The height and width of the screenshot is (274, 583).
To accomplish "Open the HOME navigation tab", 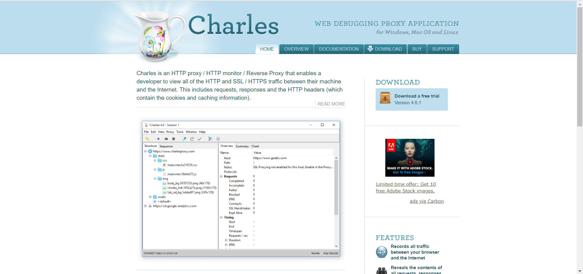I will tap(267, 49).
